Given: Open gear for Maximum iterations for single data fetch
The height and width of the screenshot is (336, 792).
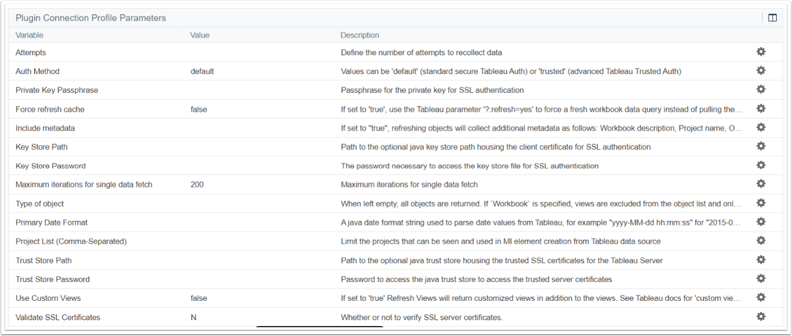Looking at the screenshot, I should coord(761,184).
